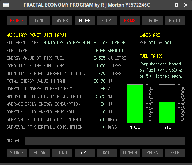The height and width of the screenshot is (165, 192).
Task: Click the window system menu icon
Action: click(x=6, y=5)
